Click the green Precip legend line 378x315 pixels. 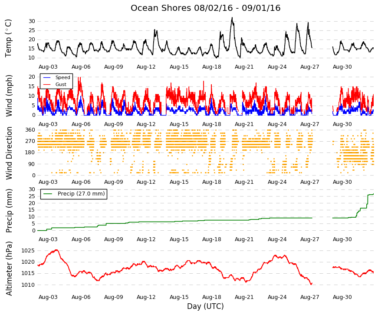pyautogui.click(x=47, y=194)
